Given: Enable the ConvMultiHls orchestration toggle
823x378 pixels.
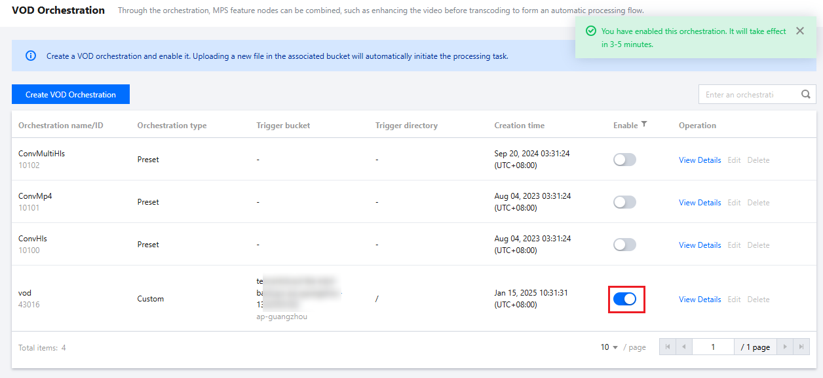Looking at the screenshot, I should (624, 160).
